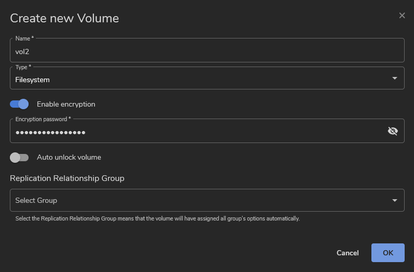Click the 'Enable encryption' label text
Image resolution: width=414 pixels, height=272 pixels.
pos(66,104)
